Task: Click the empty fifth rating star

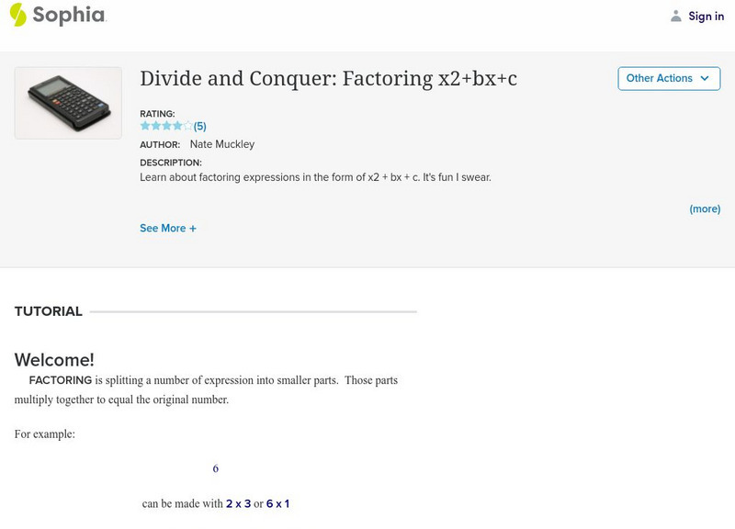Action: pos(188,126)
